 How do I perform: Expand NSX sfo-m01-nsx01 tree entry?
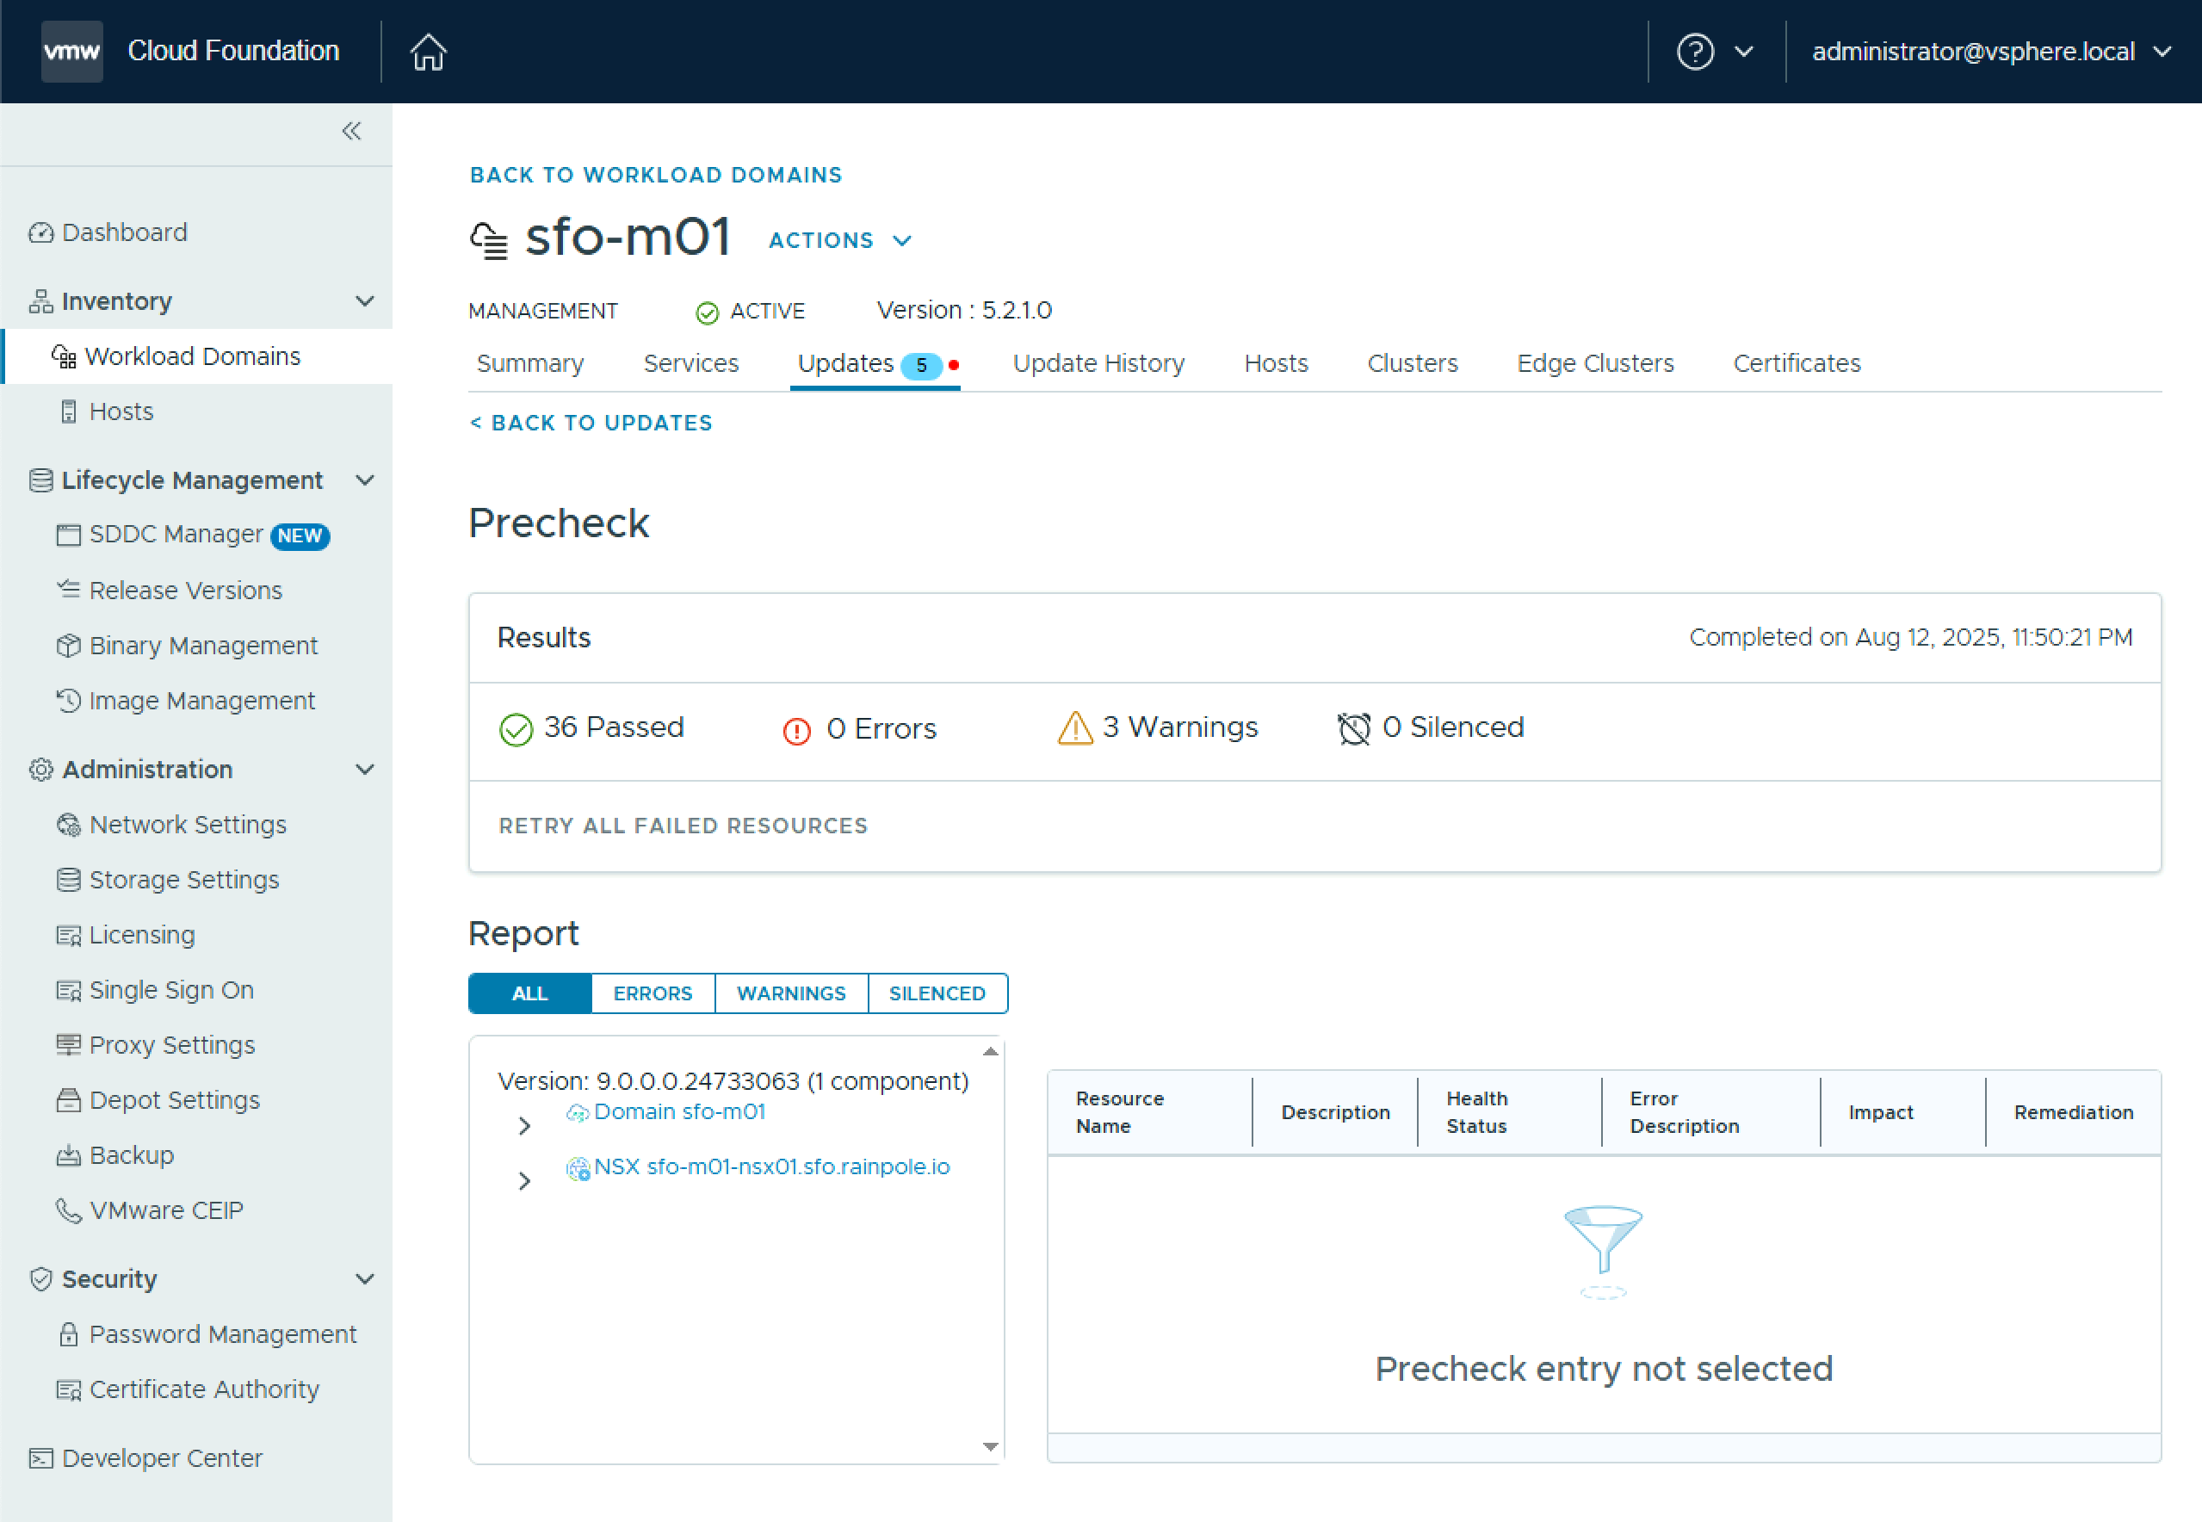tap(524, 1182)
